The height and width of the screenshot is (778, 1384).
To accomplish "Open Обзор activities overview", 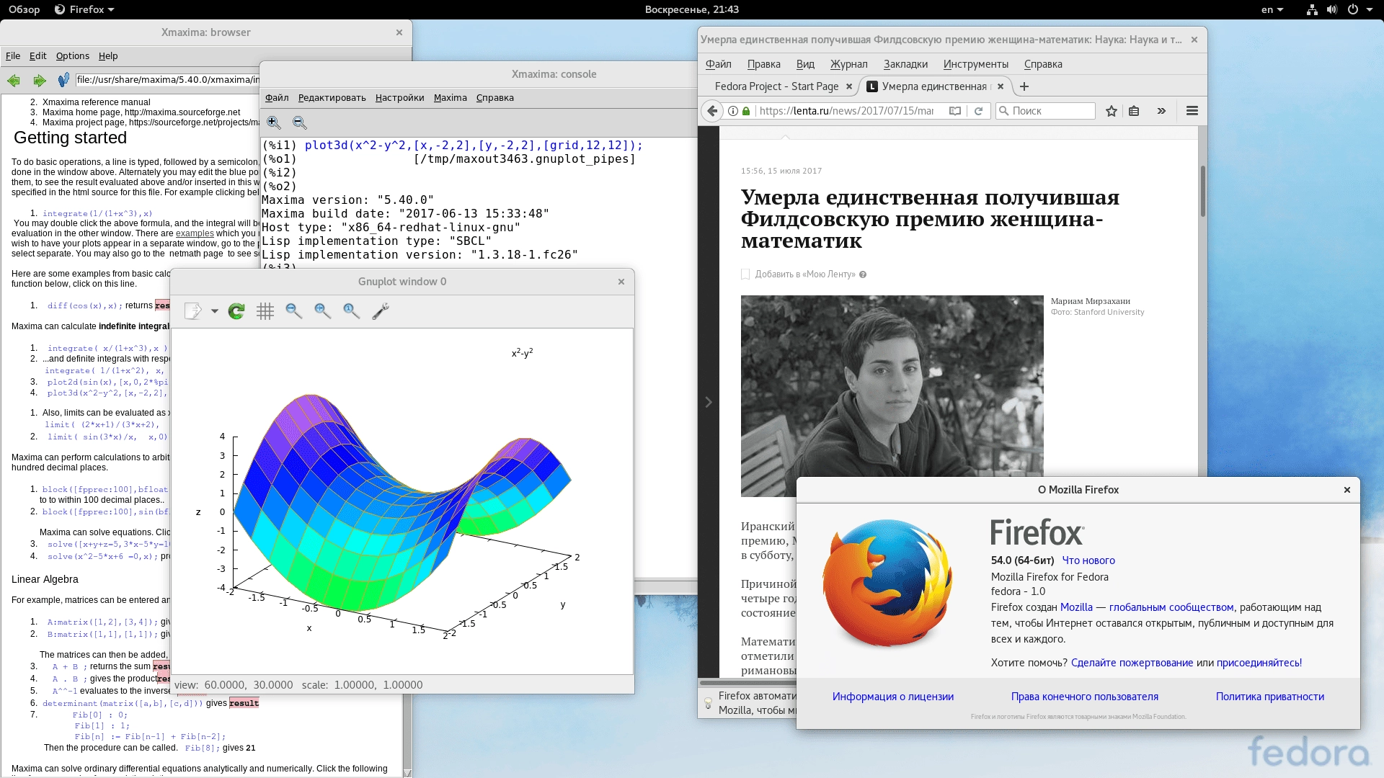I will tap(24, 9).
